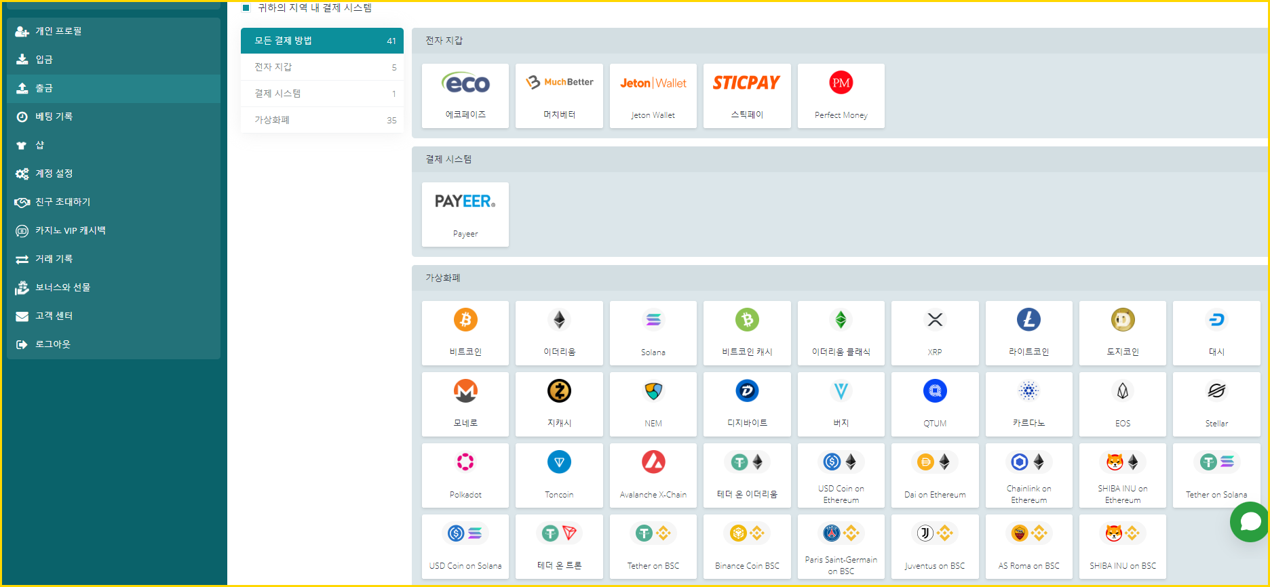
Task: Pick the Tether on Solana card
Action: pos(1216,475)
